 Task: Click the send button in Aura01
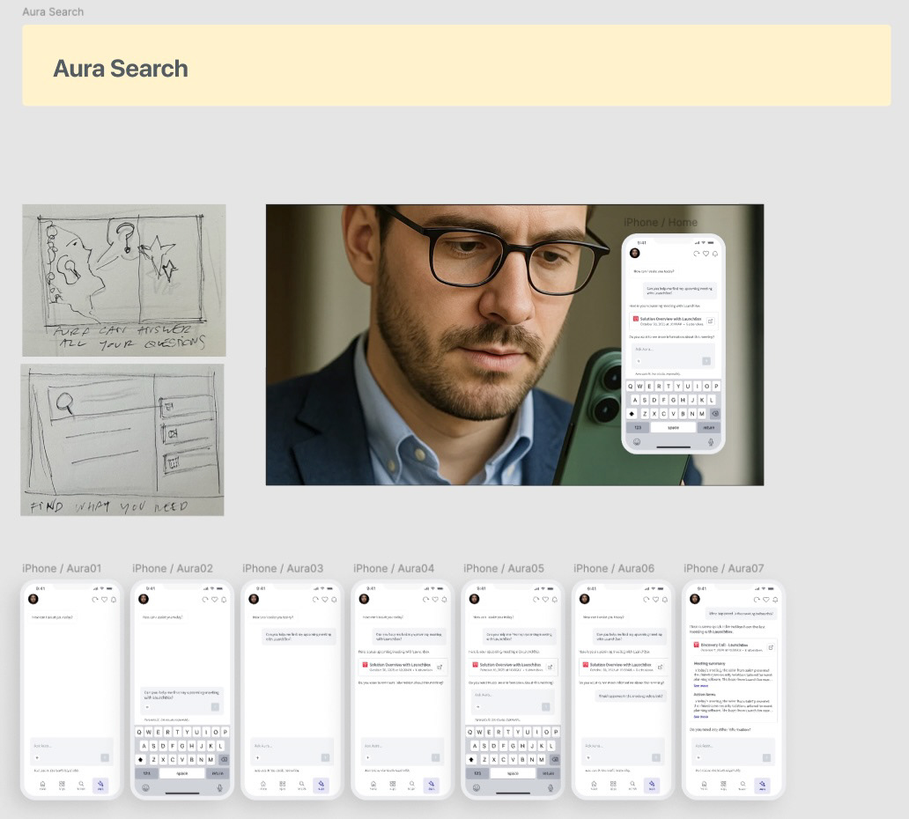(x=105, y=757)
